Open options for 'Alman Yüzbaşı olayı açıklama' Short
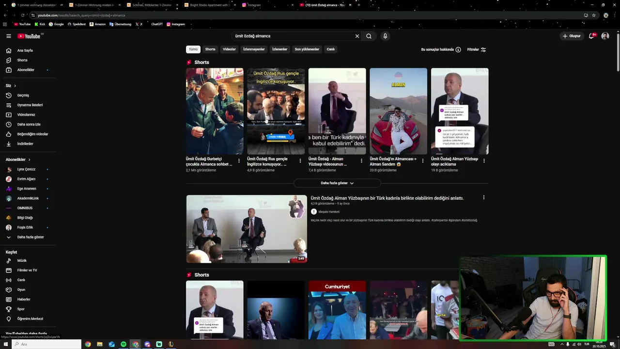The image size is (620, 349). click(484, 161)
